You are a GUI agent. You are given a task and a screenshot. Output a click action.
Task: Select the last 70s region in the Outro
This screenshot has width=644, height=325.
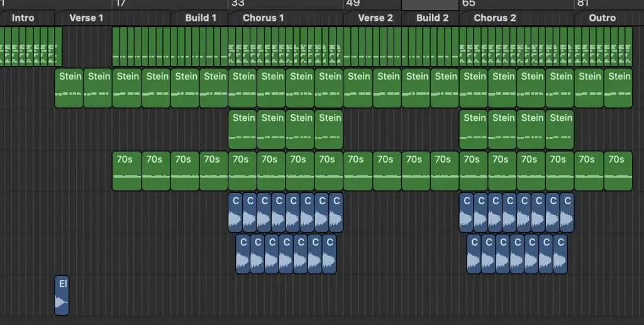618,171
